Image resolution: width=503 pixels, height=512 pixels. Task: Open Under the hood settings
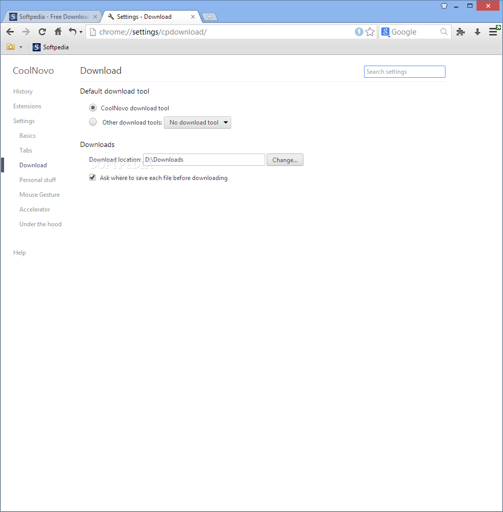[x=41, y=224]
